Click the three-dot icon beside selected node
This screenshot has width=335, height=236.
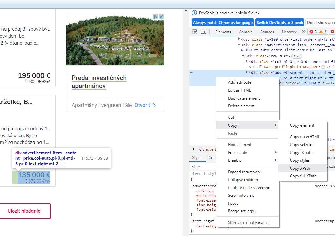pyautogui.click(x=192, y=72)
